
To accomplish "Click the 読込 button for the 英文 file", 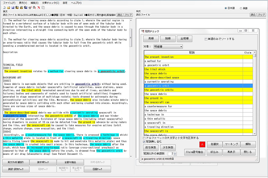I will click(x=120, y=15).
